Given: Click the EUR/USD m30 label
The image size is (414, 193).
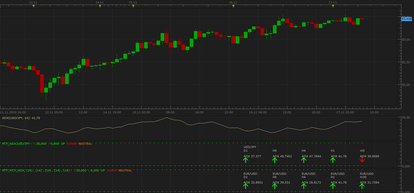Looking at the screenshot, I should pyautogui.click(x=367, y=176).
